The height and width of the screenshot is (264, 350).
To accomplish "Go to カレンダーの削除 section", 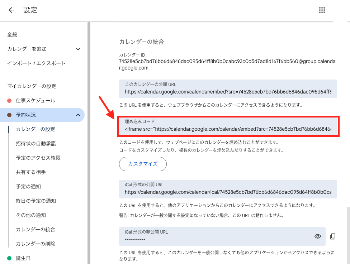I will (36, 244).
